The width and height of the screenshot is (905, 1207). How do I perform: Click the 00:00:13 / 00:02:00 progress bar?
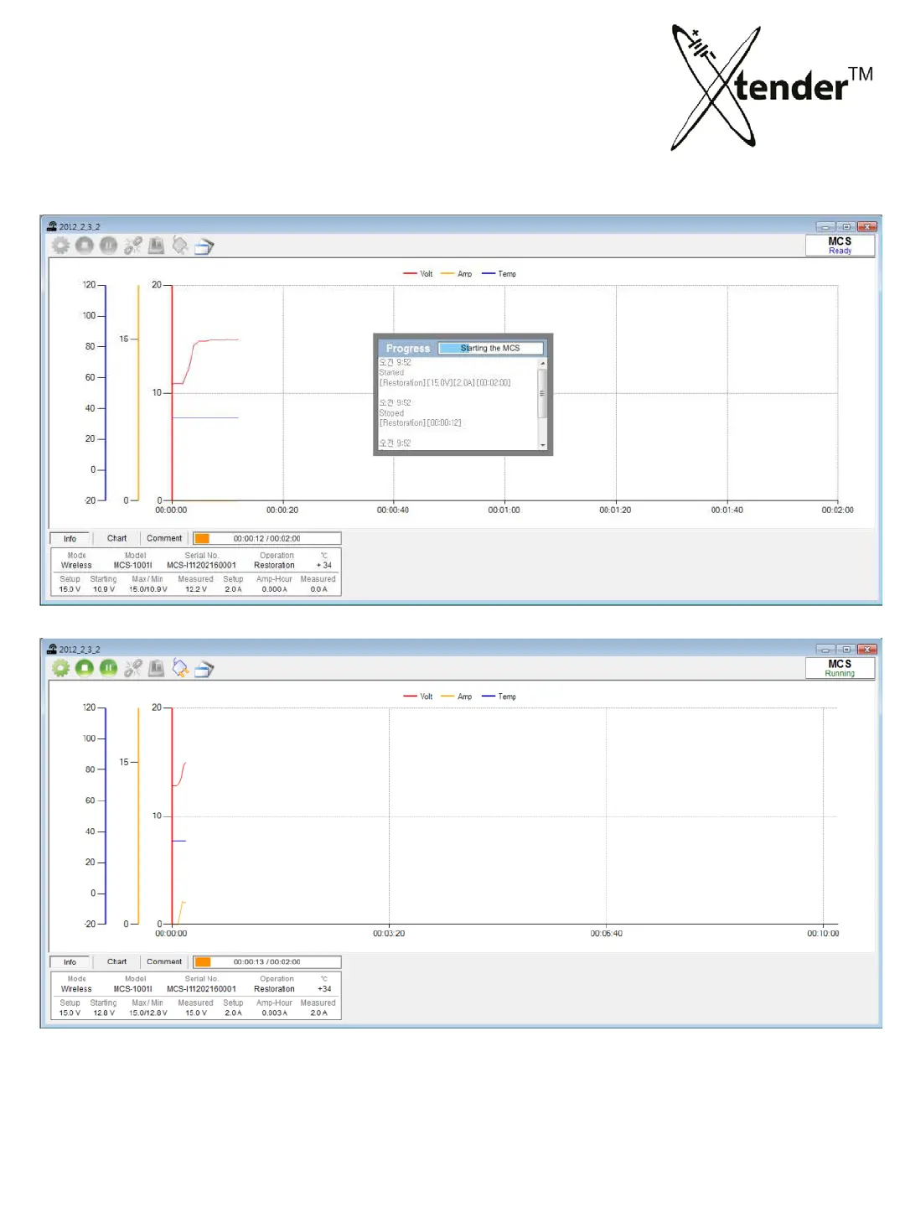(x=267, y=962)
